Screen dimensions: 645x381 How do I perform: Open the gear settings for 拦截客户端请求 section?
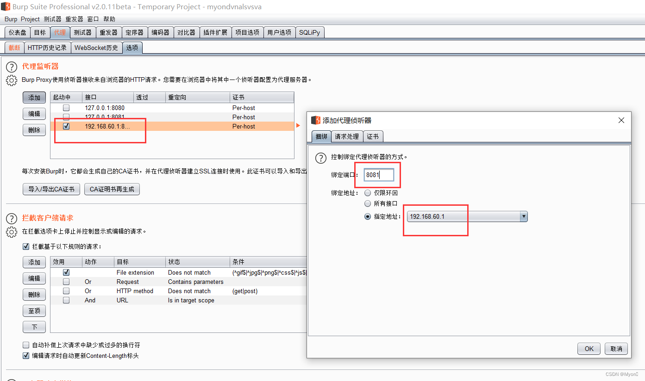tap(12, 232)
